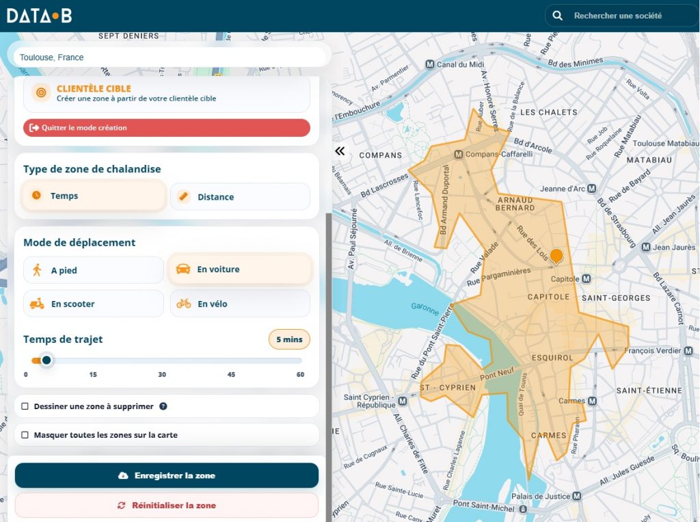Choose En voiture travel mode
The height and width of the screenshot is (522, 700).
coord(240,269)
